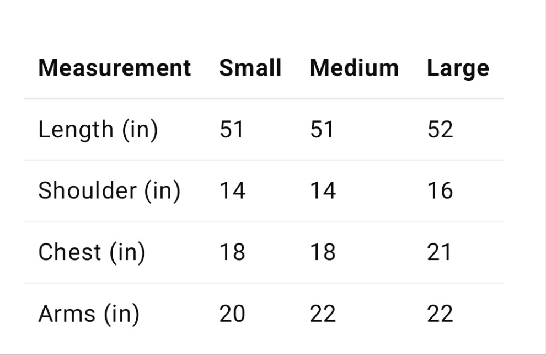Click the Measurement column header

[115, 68]
